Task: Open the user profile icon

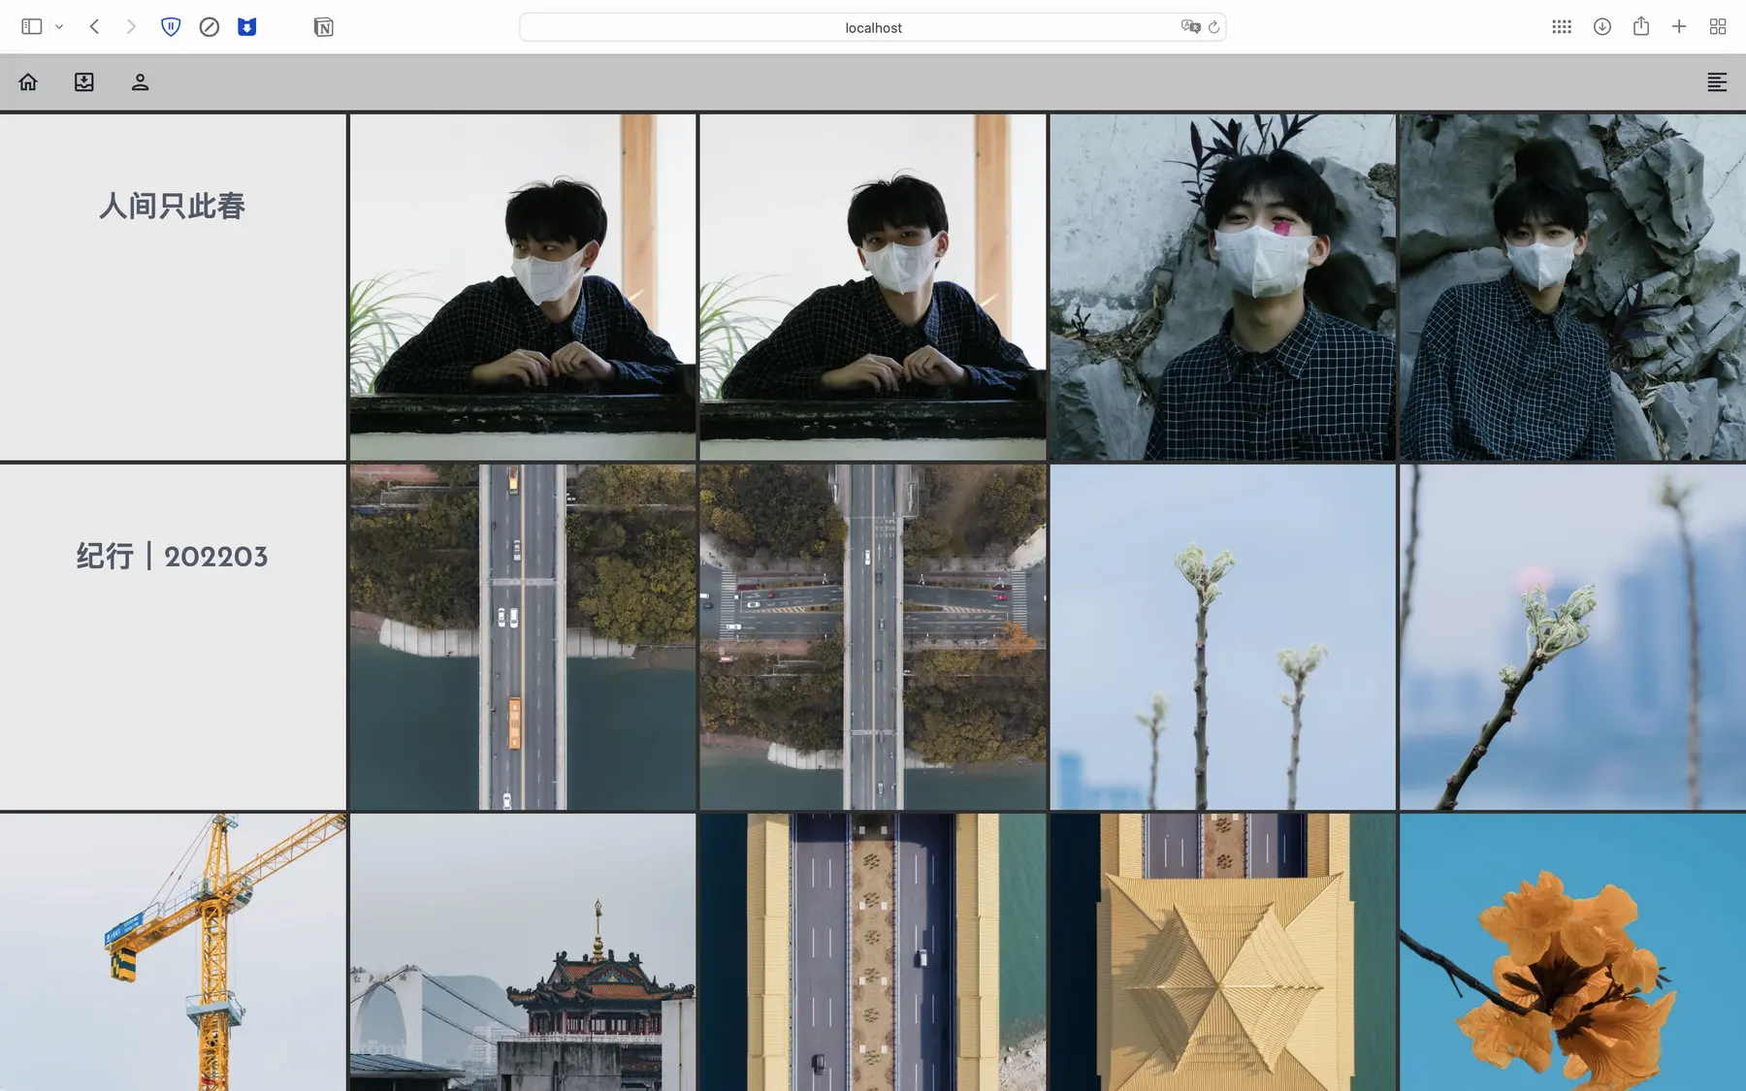Action: tap(141, 82)
